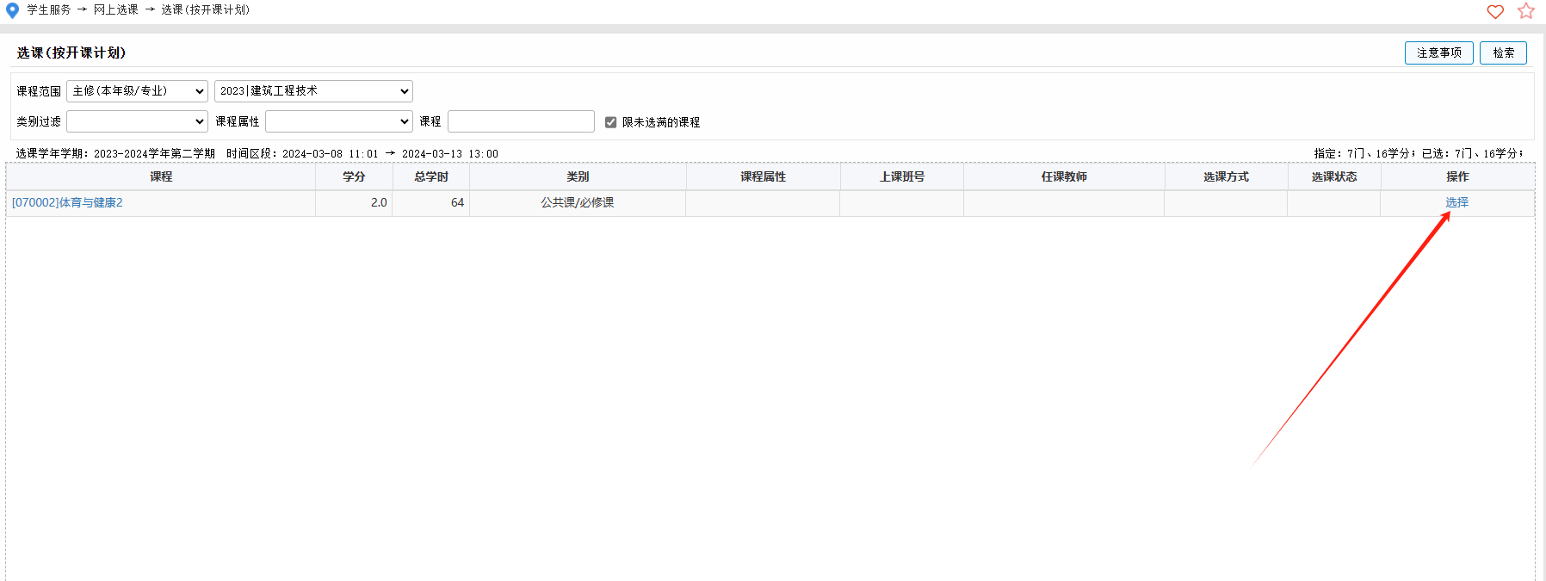Open the 类别过滤 dropdown
The height and width of the screenshot is (581, 1546).
tap(137, 121)
